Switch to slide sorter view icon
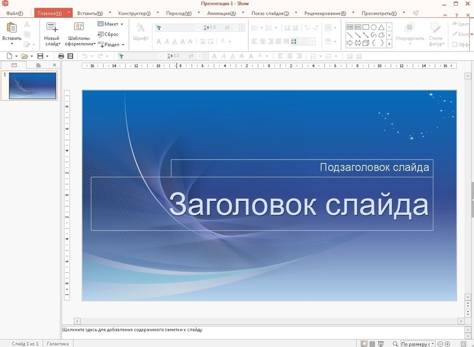This screenshot has width=474, height=347. coord(372,344)
